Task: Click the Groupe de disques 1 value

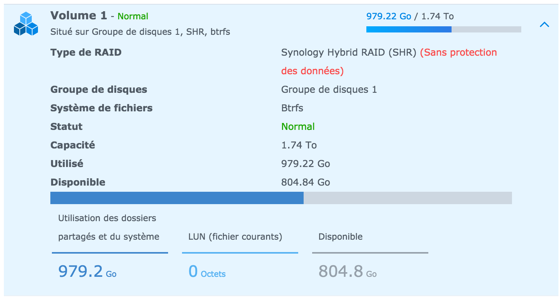Action: 329,90
